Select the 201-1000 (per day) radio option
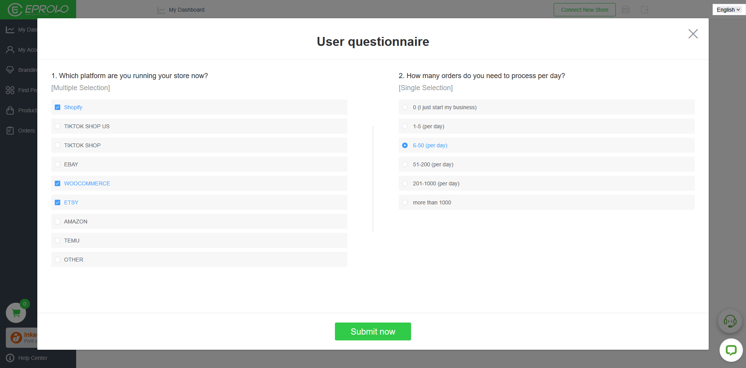This screenshot has height=368, width=746. coord(405,183)
